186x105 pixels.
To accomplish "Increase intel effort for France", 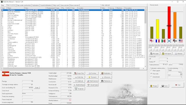I will (x=156, y=50).
